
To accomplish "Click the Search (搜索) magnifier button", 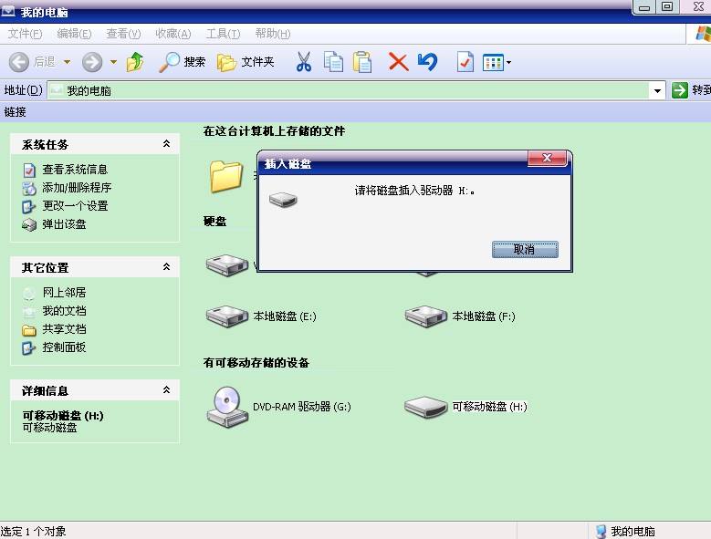I will pyautogui.click(x=183, y=62).
